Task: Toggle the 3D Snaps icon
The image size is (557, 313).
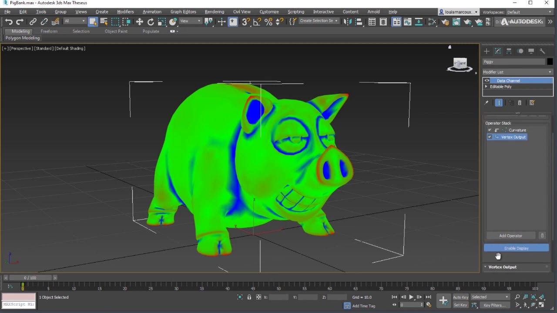Action: coord(246,22)
